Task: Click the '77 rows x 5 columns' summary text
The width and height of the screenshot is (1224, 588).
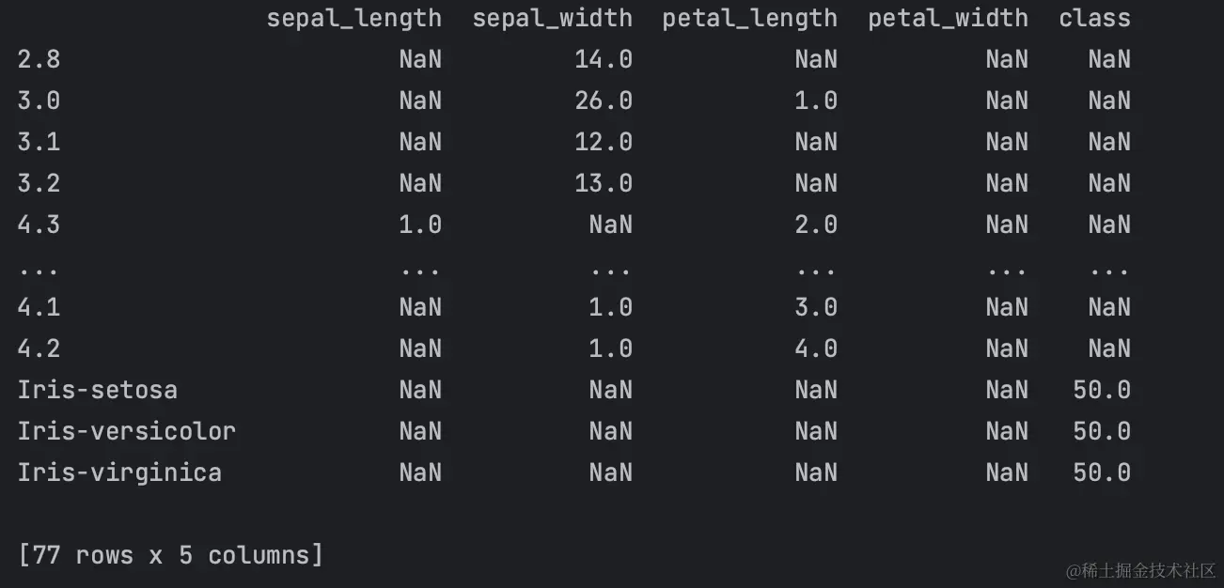Action: 170,555
